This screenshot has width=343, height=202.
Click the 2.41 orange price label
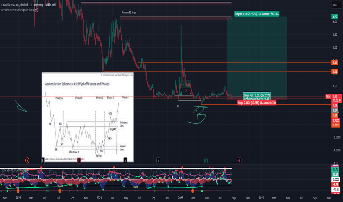point(335,63)
